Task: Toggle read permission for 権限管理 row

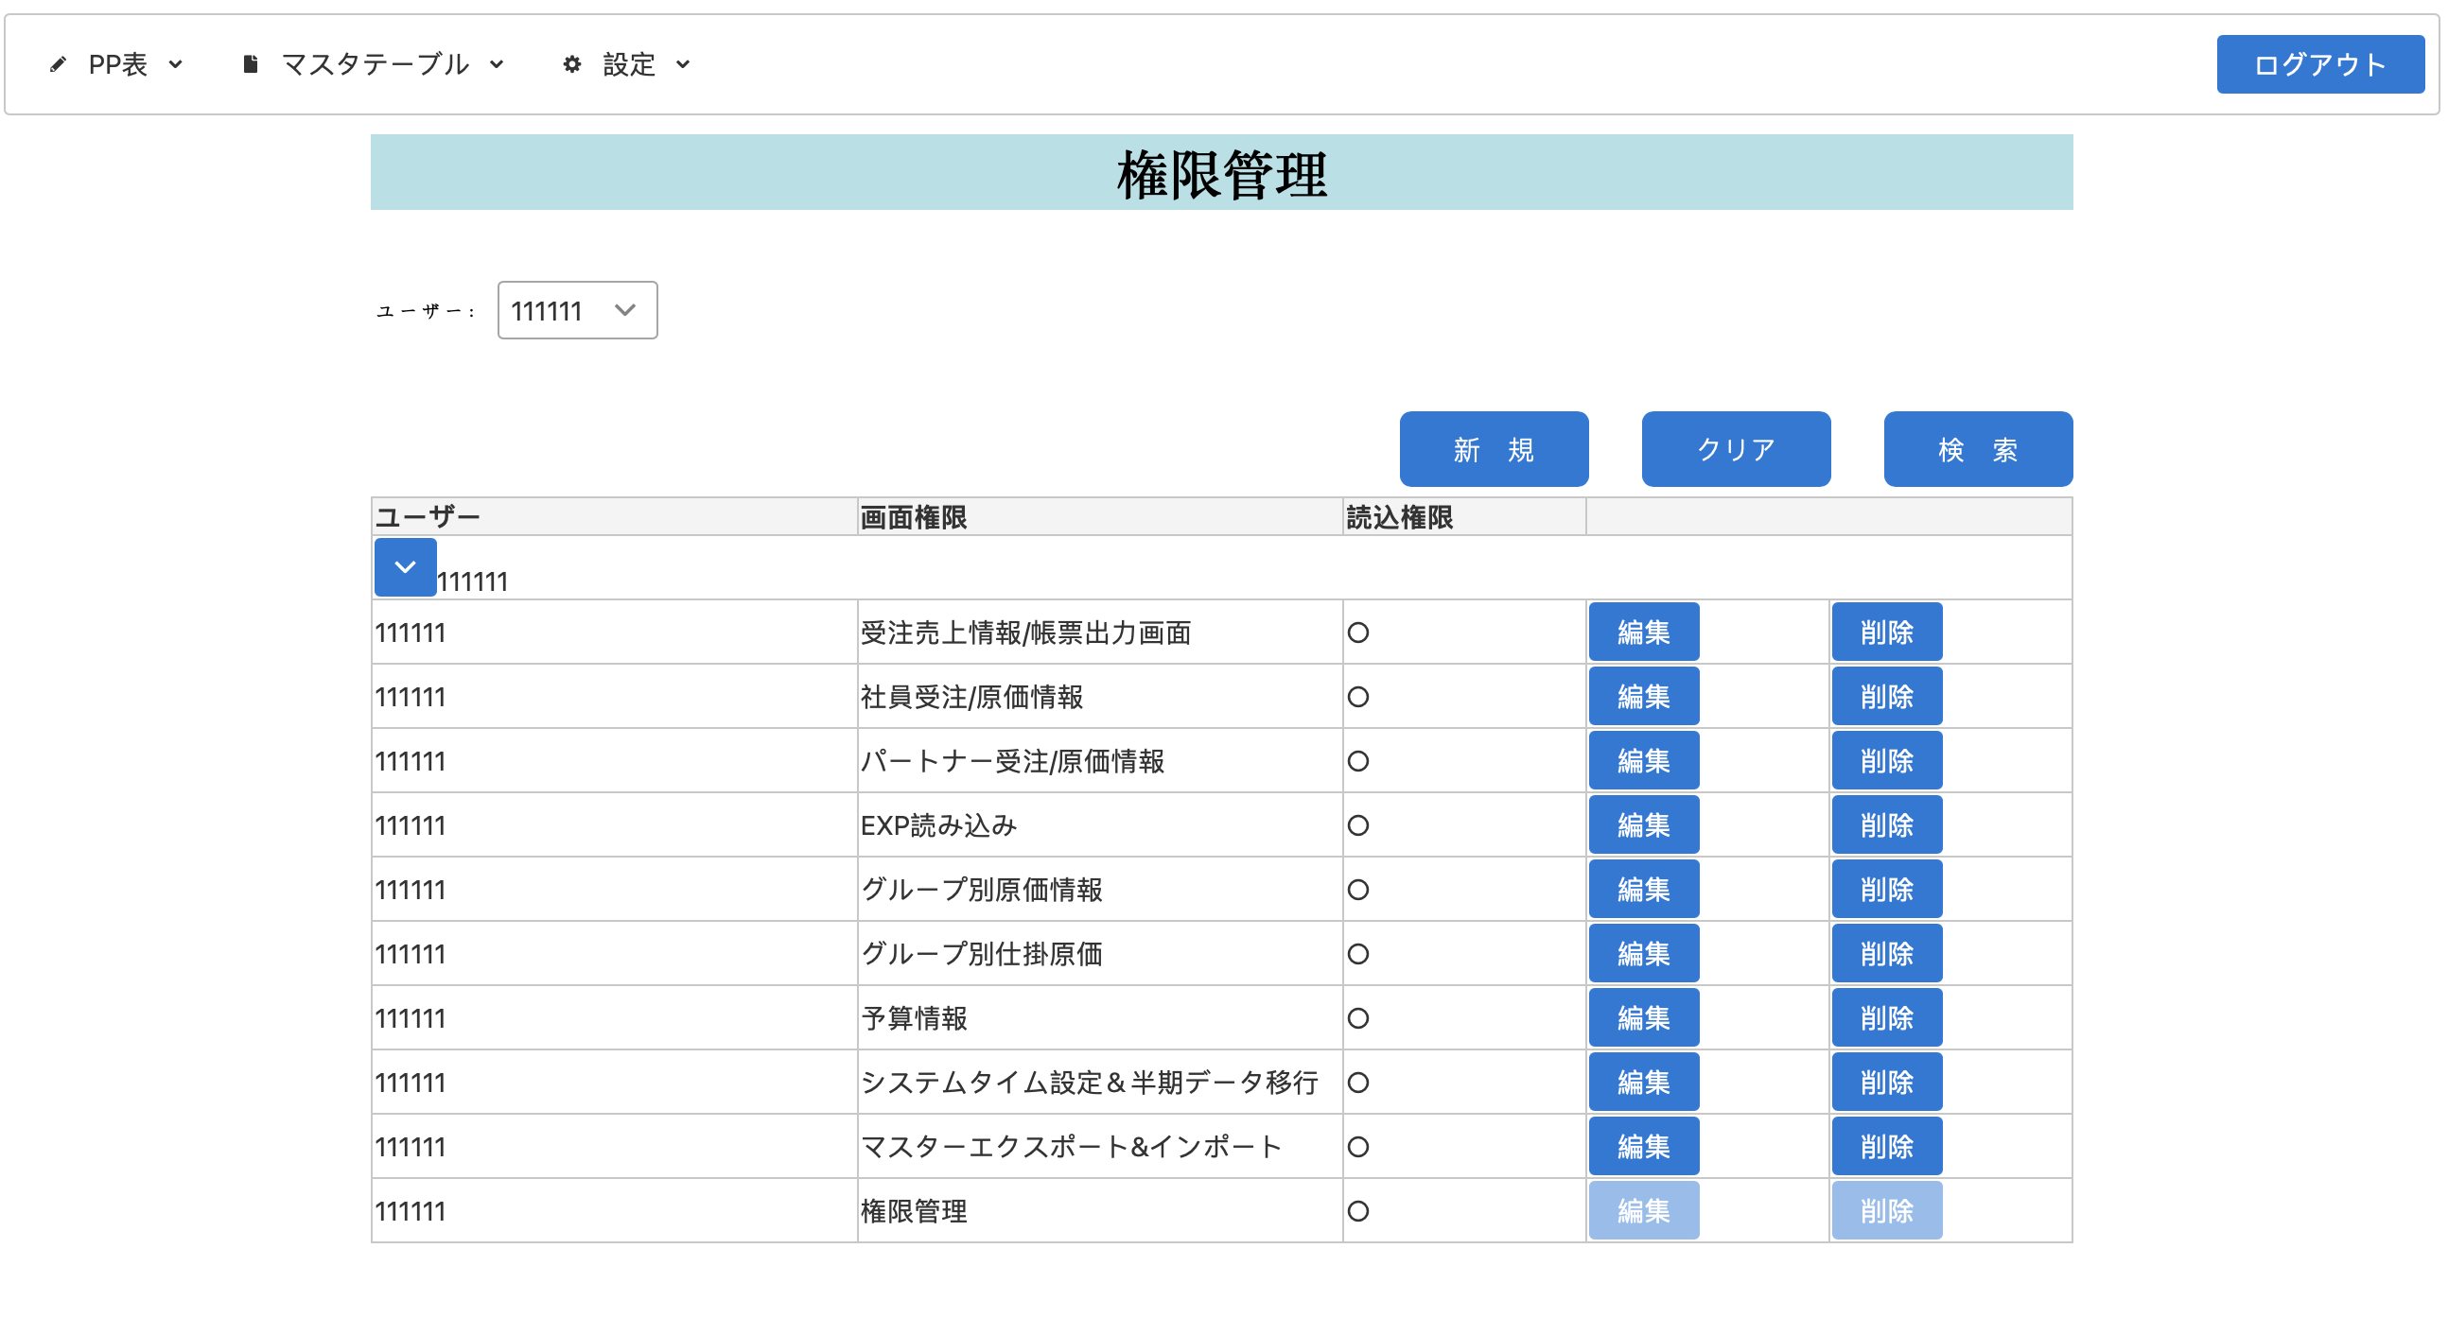Action: coord(1358,1211)
